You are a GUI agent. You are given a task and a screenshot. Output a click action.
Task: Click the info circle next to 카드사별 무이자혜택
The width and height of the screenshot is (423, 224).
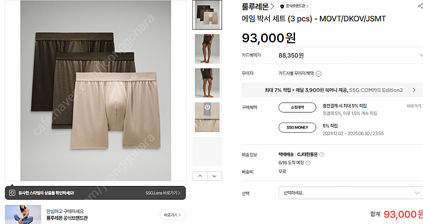[x=319, y=73]
